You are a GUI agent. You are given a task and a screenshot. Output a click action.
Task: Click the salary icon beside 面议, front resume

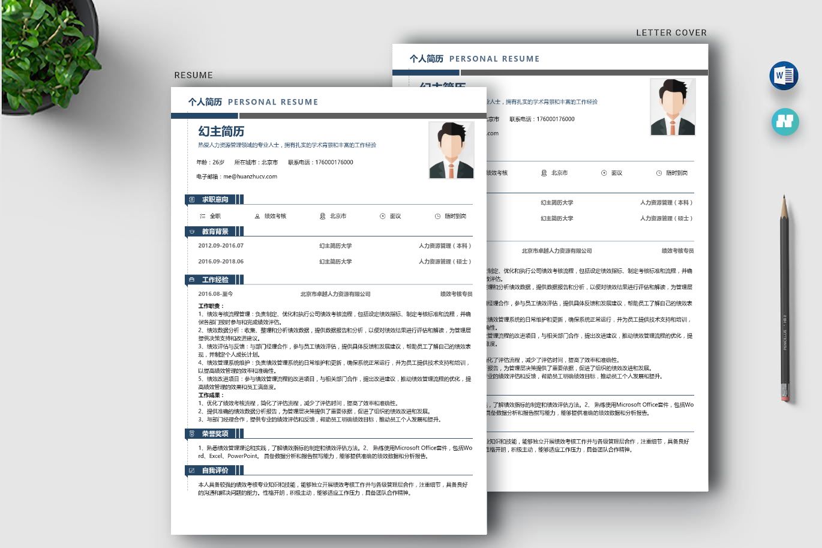click(383, 216)
